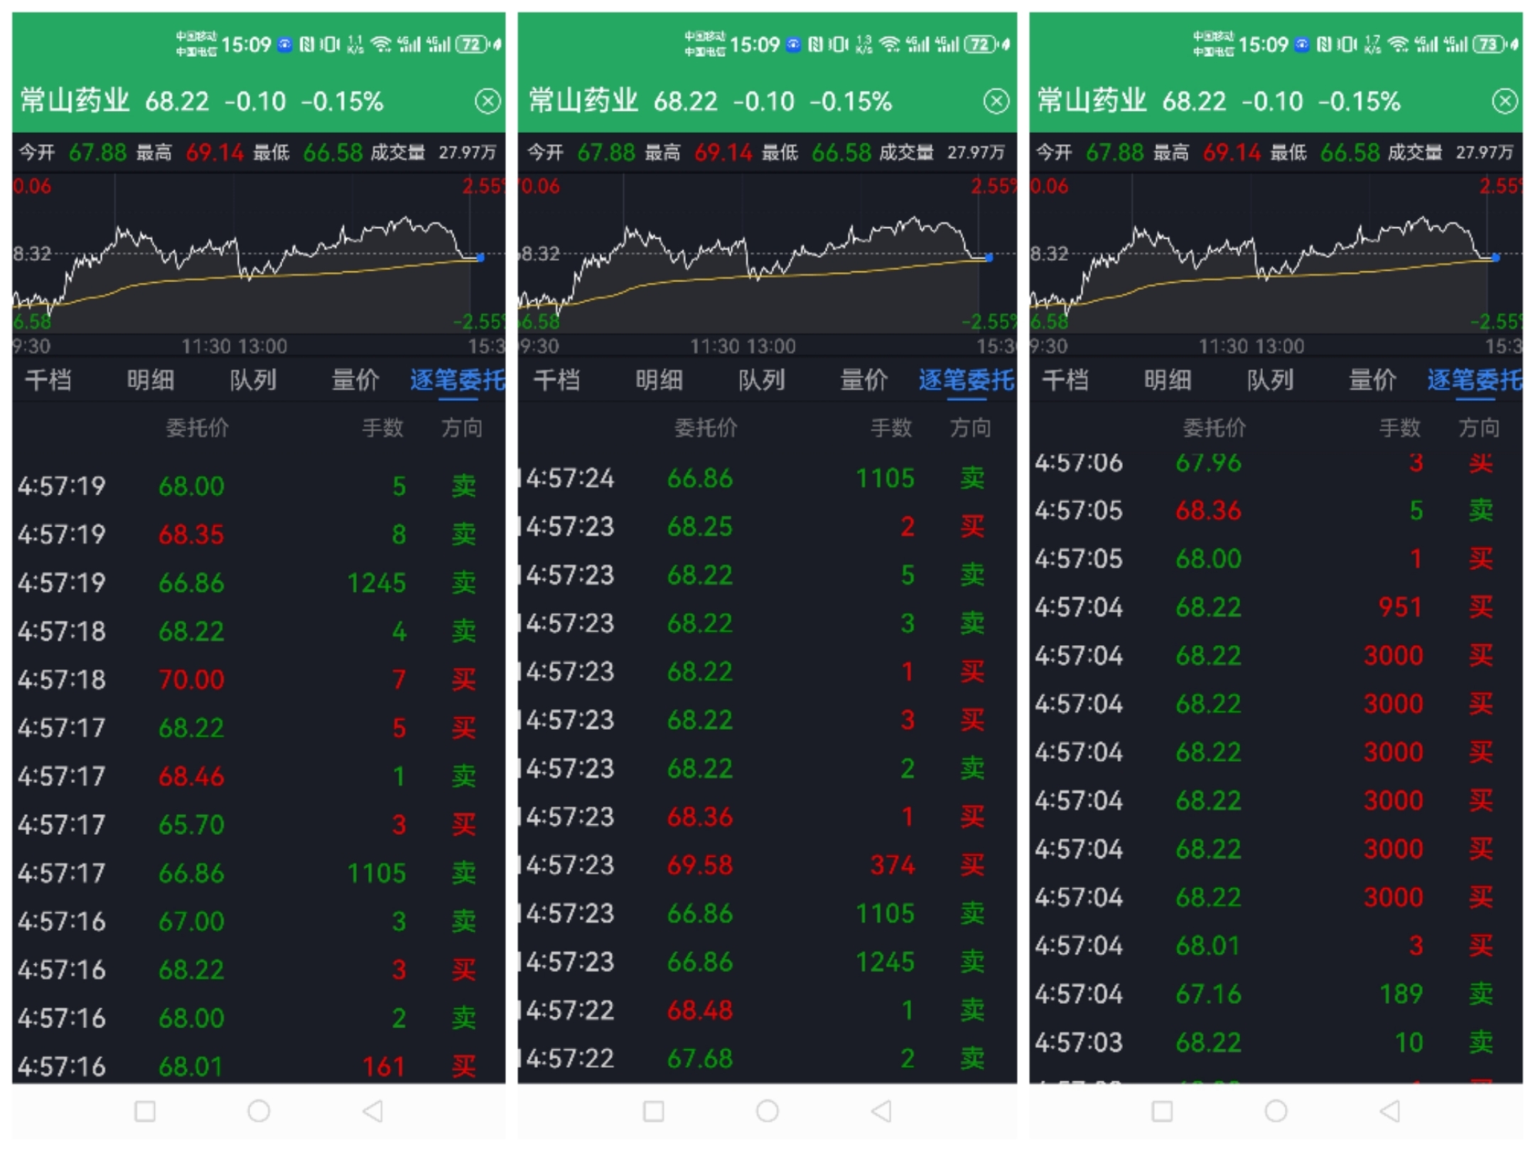Open 千档 tab in left screenshot
The height and width of the screenshot is (1151, 1535).
pos(48,380)
